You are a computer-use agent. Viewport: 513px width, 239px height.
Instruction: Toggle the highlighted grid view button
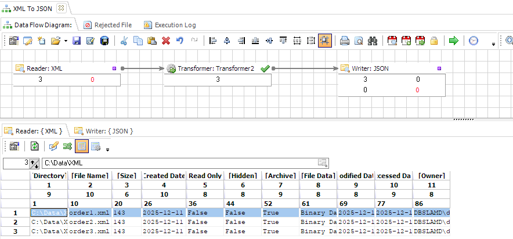coord(82,146)
